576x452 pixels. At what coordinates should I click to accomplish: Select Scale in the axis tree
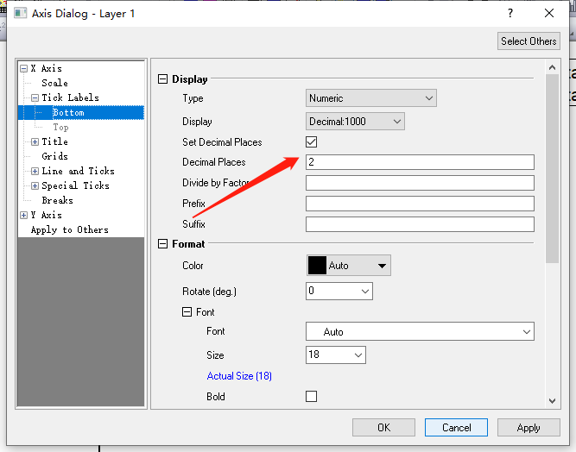54,83
